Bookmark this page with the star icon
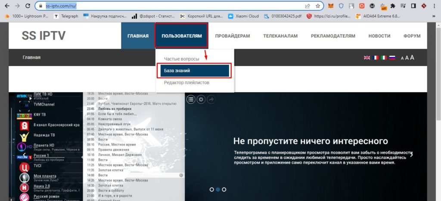 (x=318, y=6)
